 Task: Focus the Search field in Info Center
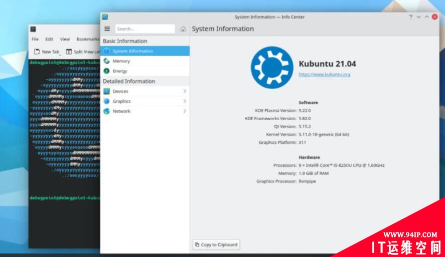145,29
